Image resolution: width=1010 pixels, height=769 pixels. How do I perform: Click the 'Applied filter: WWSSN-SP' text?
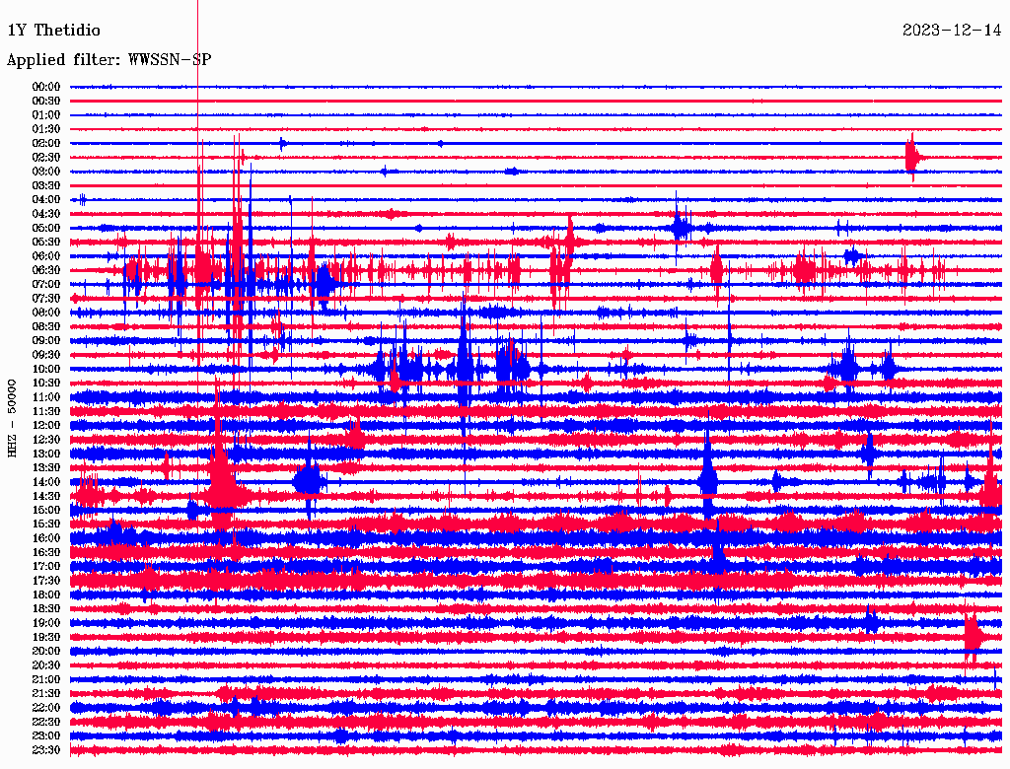click(x=108, y=60)
